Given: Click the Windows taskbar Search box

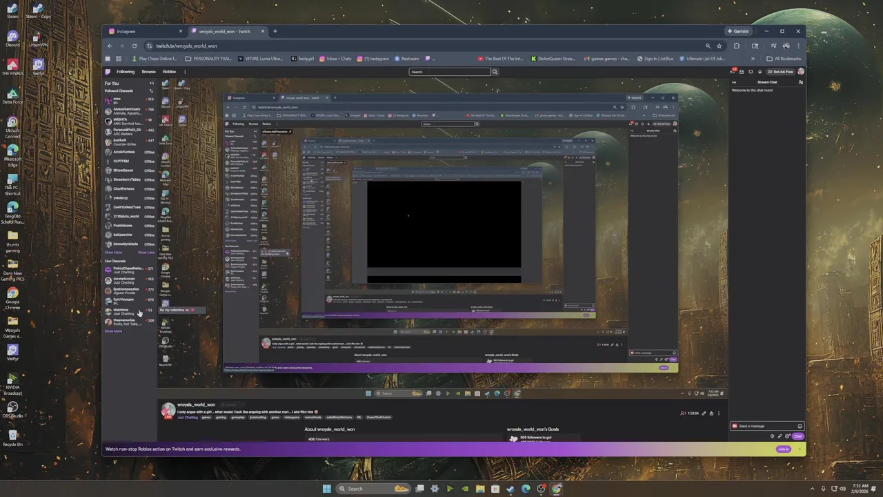Looking at the screenshot, I should click(373, 489).
